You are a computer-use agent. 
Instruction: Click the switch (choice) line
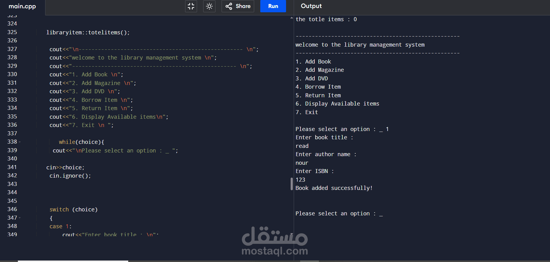click(x=74, y=210)
